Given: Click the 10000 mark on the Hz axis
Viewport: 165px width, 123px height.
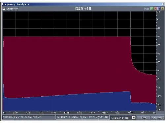Looking at the screenshot, I should (x=67, y=113).
